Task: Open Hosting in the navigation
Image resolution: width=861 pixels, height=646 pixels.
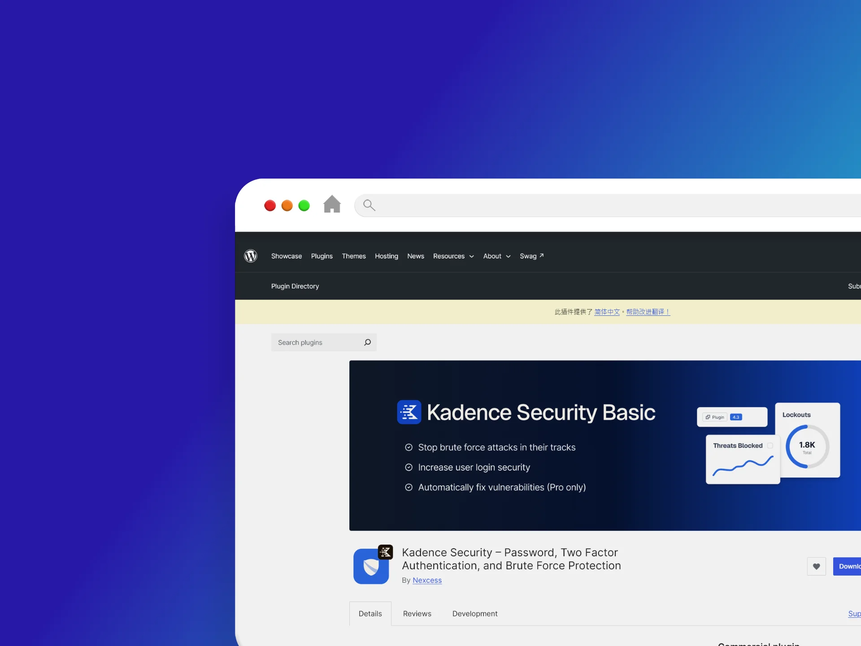Action: click(387, 256)
